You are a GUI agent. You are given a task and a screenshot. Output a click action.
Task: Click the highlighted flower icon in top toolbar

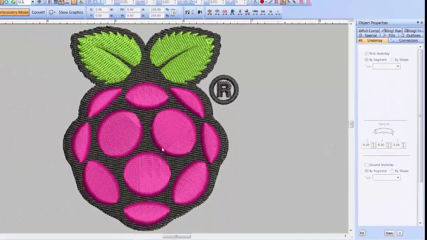tap(283, 2)
